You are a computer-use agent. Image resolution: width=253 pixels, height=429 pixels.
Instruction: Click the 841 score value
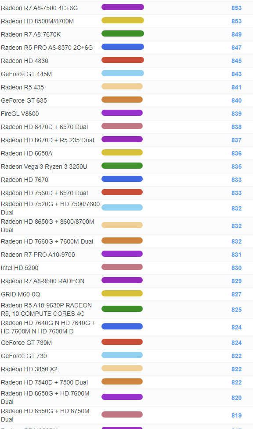point(236,87)
